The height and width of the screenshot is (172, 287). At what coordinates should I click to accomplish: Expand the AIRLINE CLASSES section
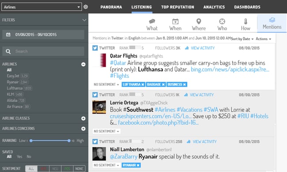point(83,118)
